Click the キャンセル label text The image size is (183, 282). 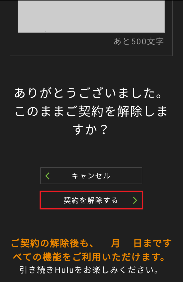pyautogui.click(x=91, y=176)
